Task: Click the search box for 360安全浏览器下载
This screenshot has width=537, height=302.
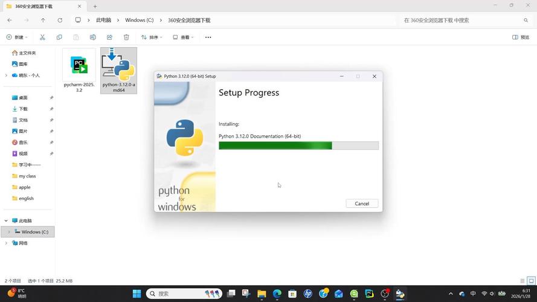Action: pyautogui.click(x=465, y=20)
